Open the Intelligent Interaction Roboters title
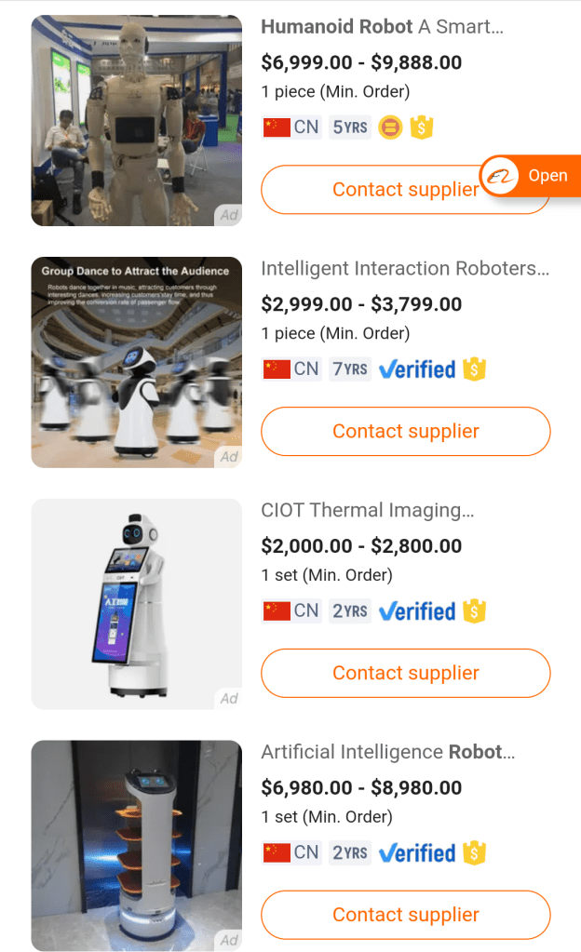Image resolution: width=581 pixels, height=952 pixels. [405, 269]
